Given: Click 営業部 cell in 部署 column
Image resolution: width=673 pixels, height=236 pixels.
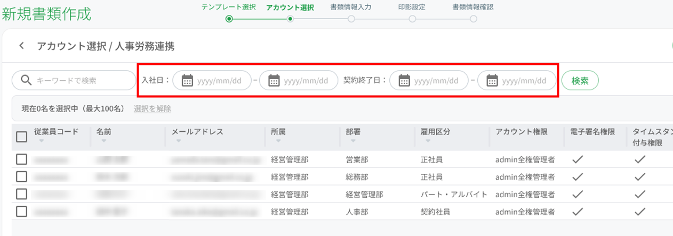Looking at the screenshot, I should click(357, 159).
